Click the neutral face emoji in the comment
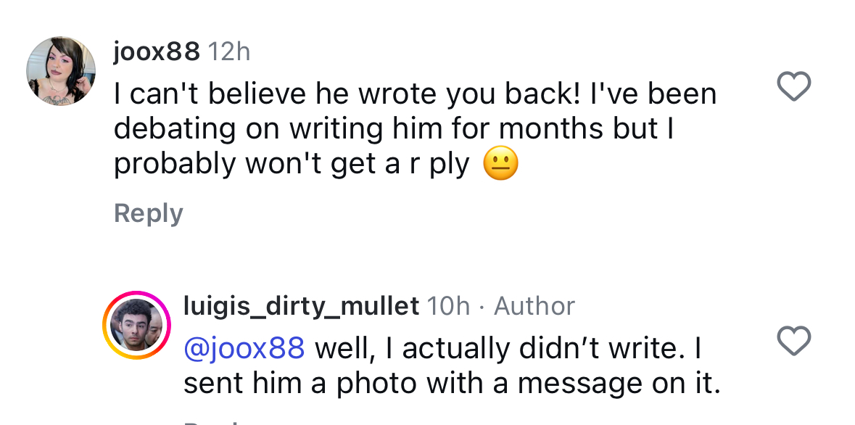The height and width of the screenshot is (425, 855). pyautogui.click(x=500, y=163)
